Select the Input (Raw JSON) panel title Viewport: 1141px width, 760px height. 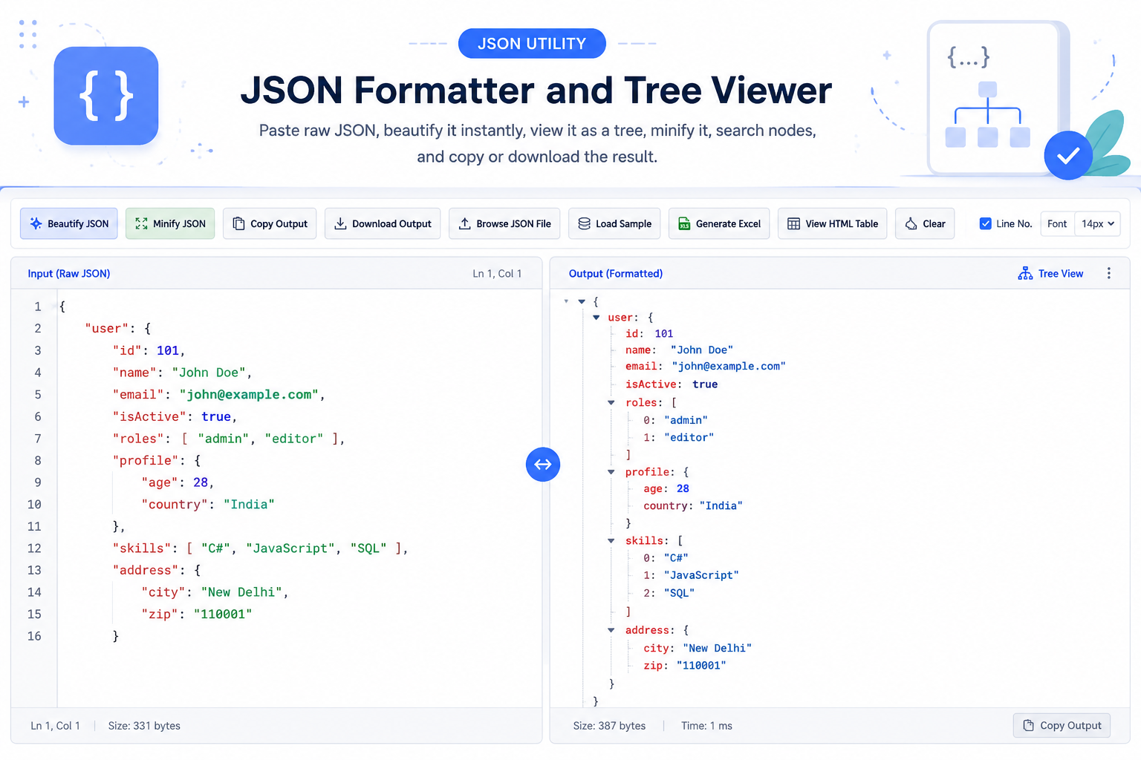(x=69, y=274)
